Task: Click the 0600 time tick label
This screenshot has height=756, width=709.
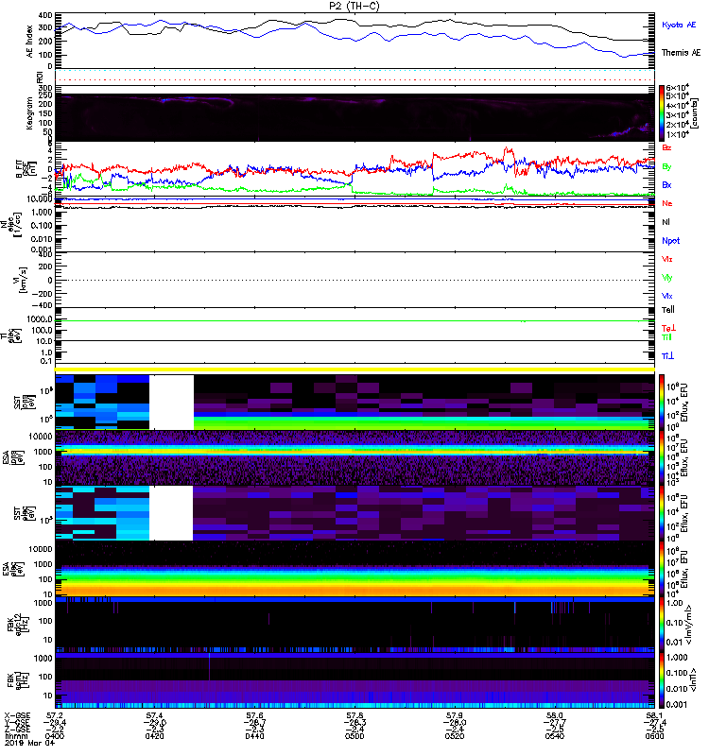Action: [x=654, y=736]
